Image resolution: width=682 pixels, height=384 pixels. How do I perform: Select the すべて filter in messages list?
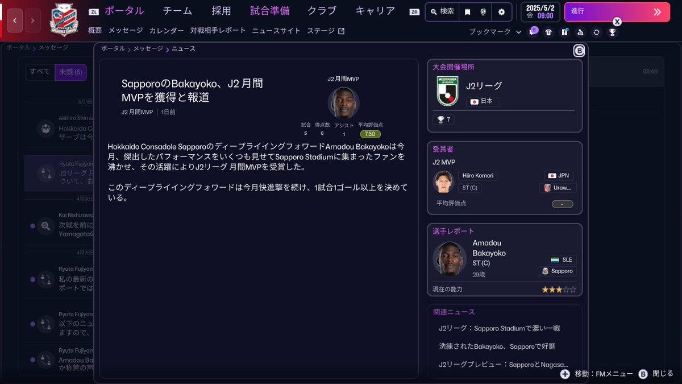(x=40, y=72)
